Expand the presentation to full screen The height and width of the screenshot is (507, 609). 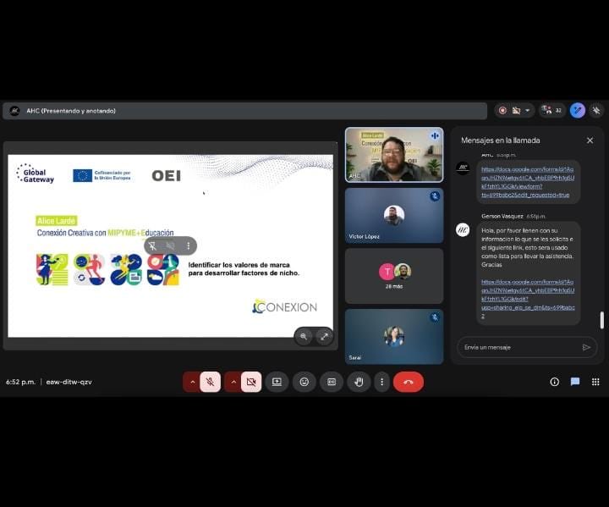(x=324, y=337)
